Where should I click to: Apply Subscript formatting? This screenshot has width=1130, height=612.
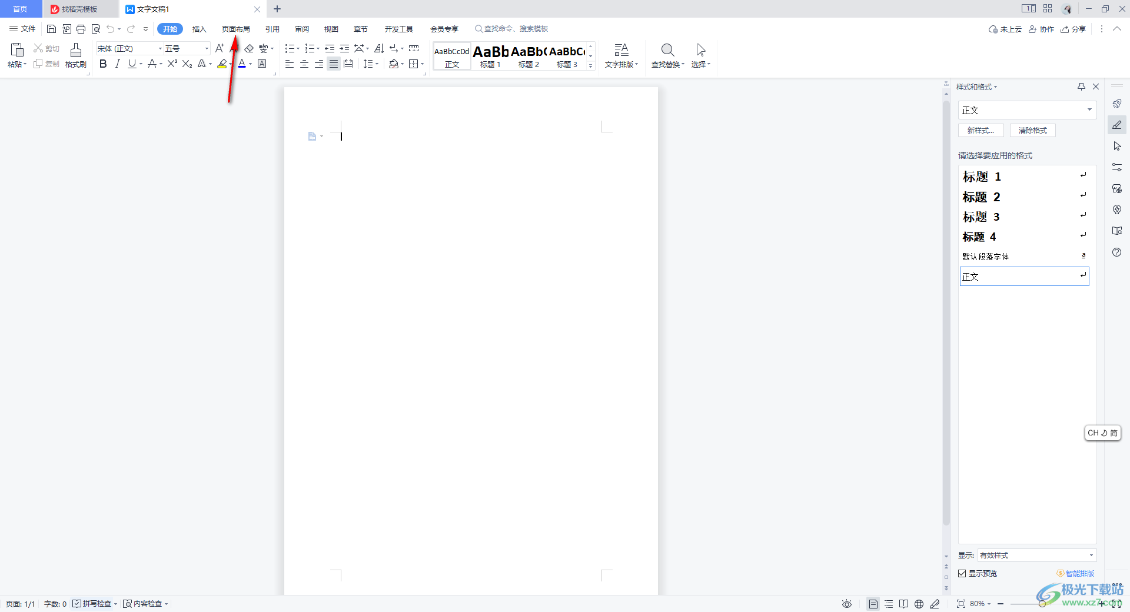pos(187,64)
